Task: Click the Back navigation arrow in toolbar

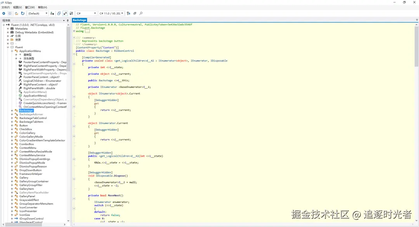Action: [4, 13]
